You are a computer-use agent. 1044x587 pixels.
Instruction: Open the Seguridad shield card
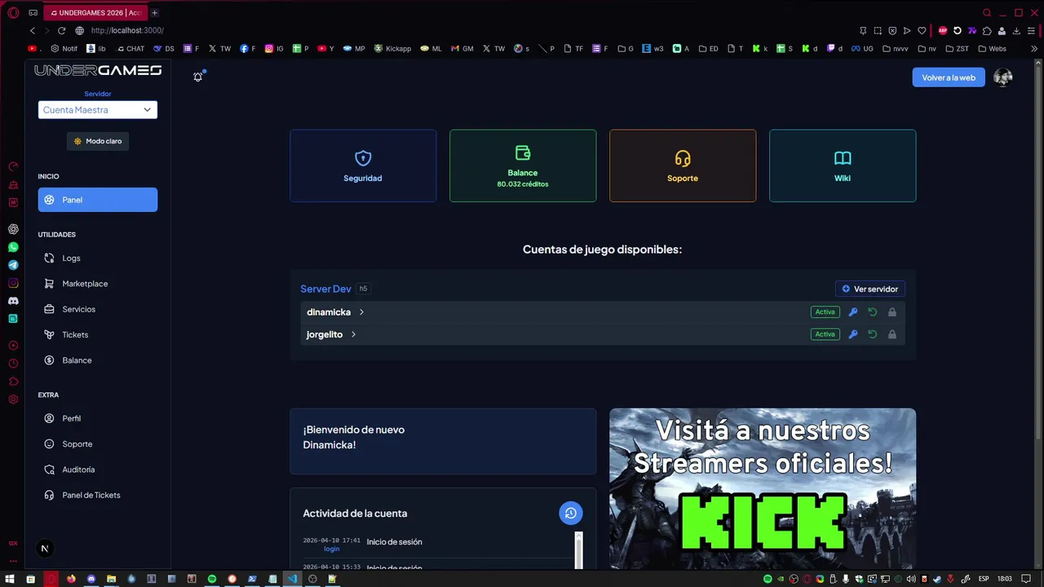coord(363,166)
